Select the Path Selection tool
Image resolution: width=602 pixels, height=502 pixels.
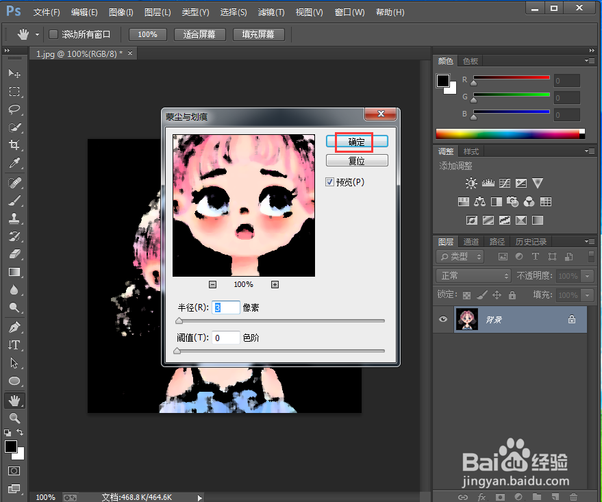point(14,363)
